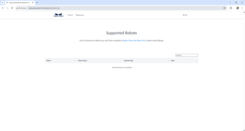Viewport: 245px width, 131px height.
Task: Open Chrome's three-dot menu
Action: 242,8
